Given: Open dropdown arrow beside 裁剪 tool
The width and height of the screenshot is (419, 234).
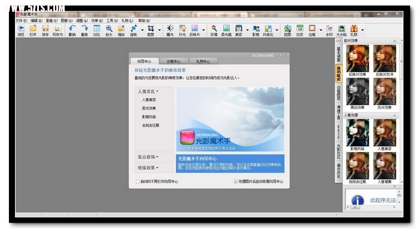Looking at the screenshot, I should (x=160, y=30).
